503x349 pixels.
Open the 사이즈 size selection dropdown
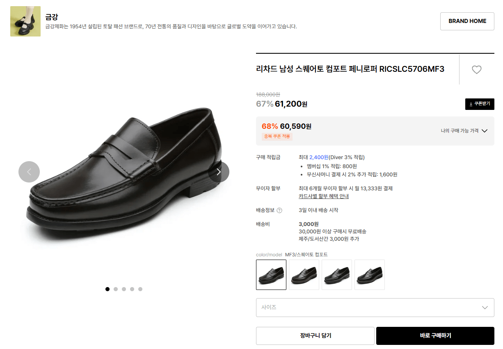click(x=375, y=308)
